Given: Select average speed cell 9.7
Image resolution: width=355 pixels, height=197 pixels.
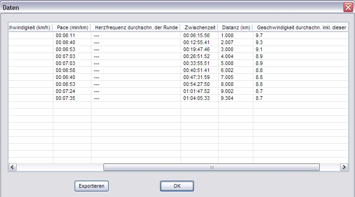Looking at the screenshot, I should click(259, 35).
